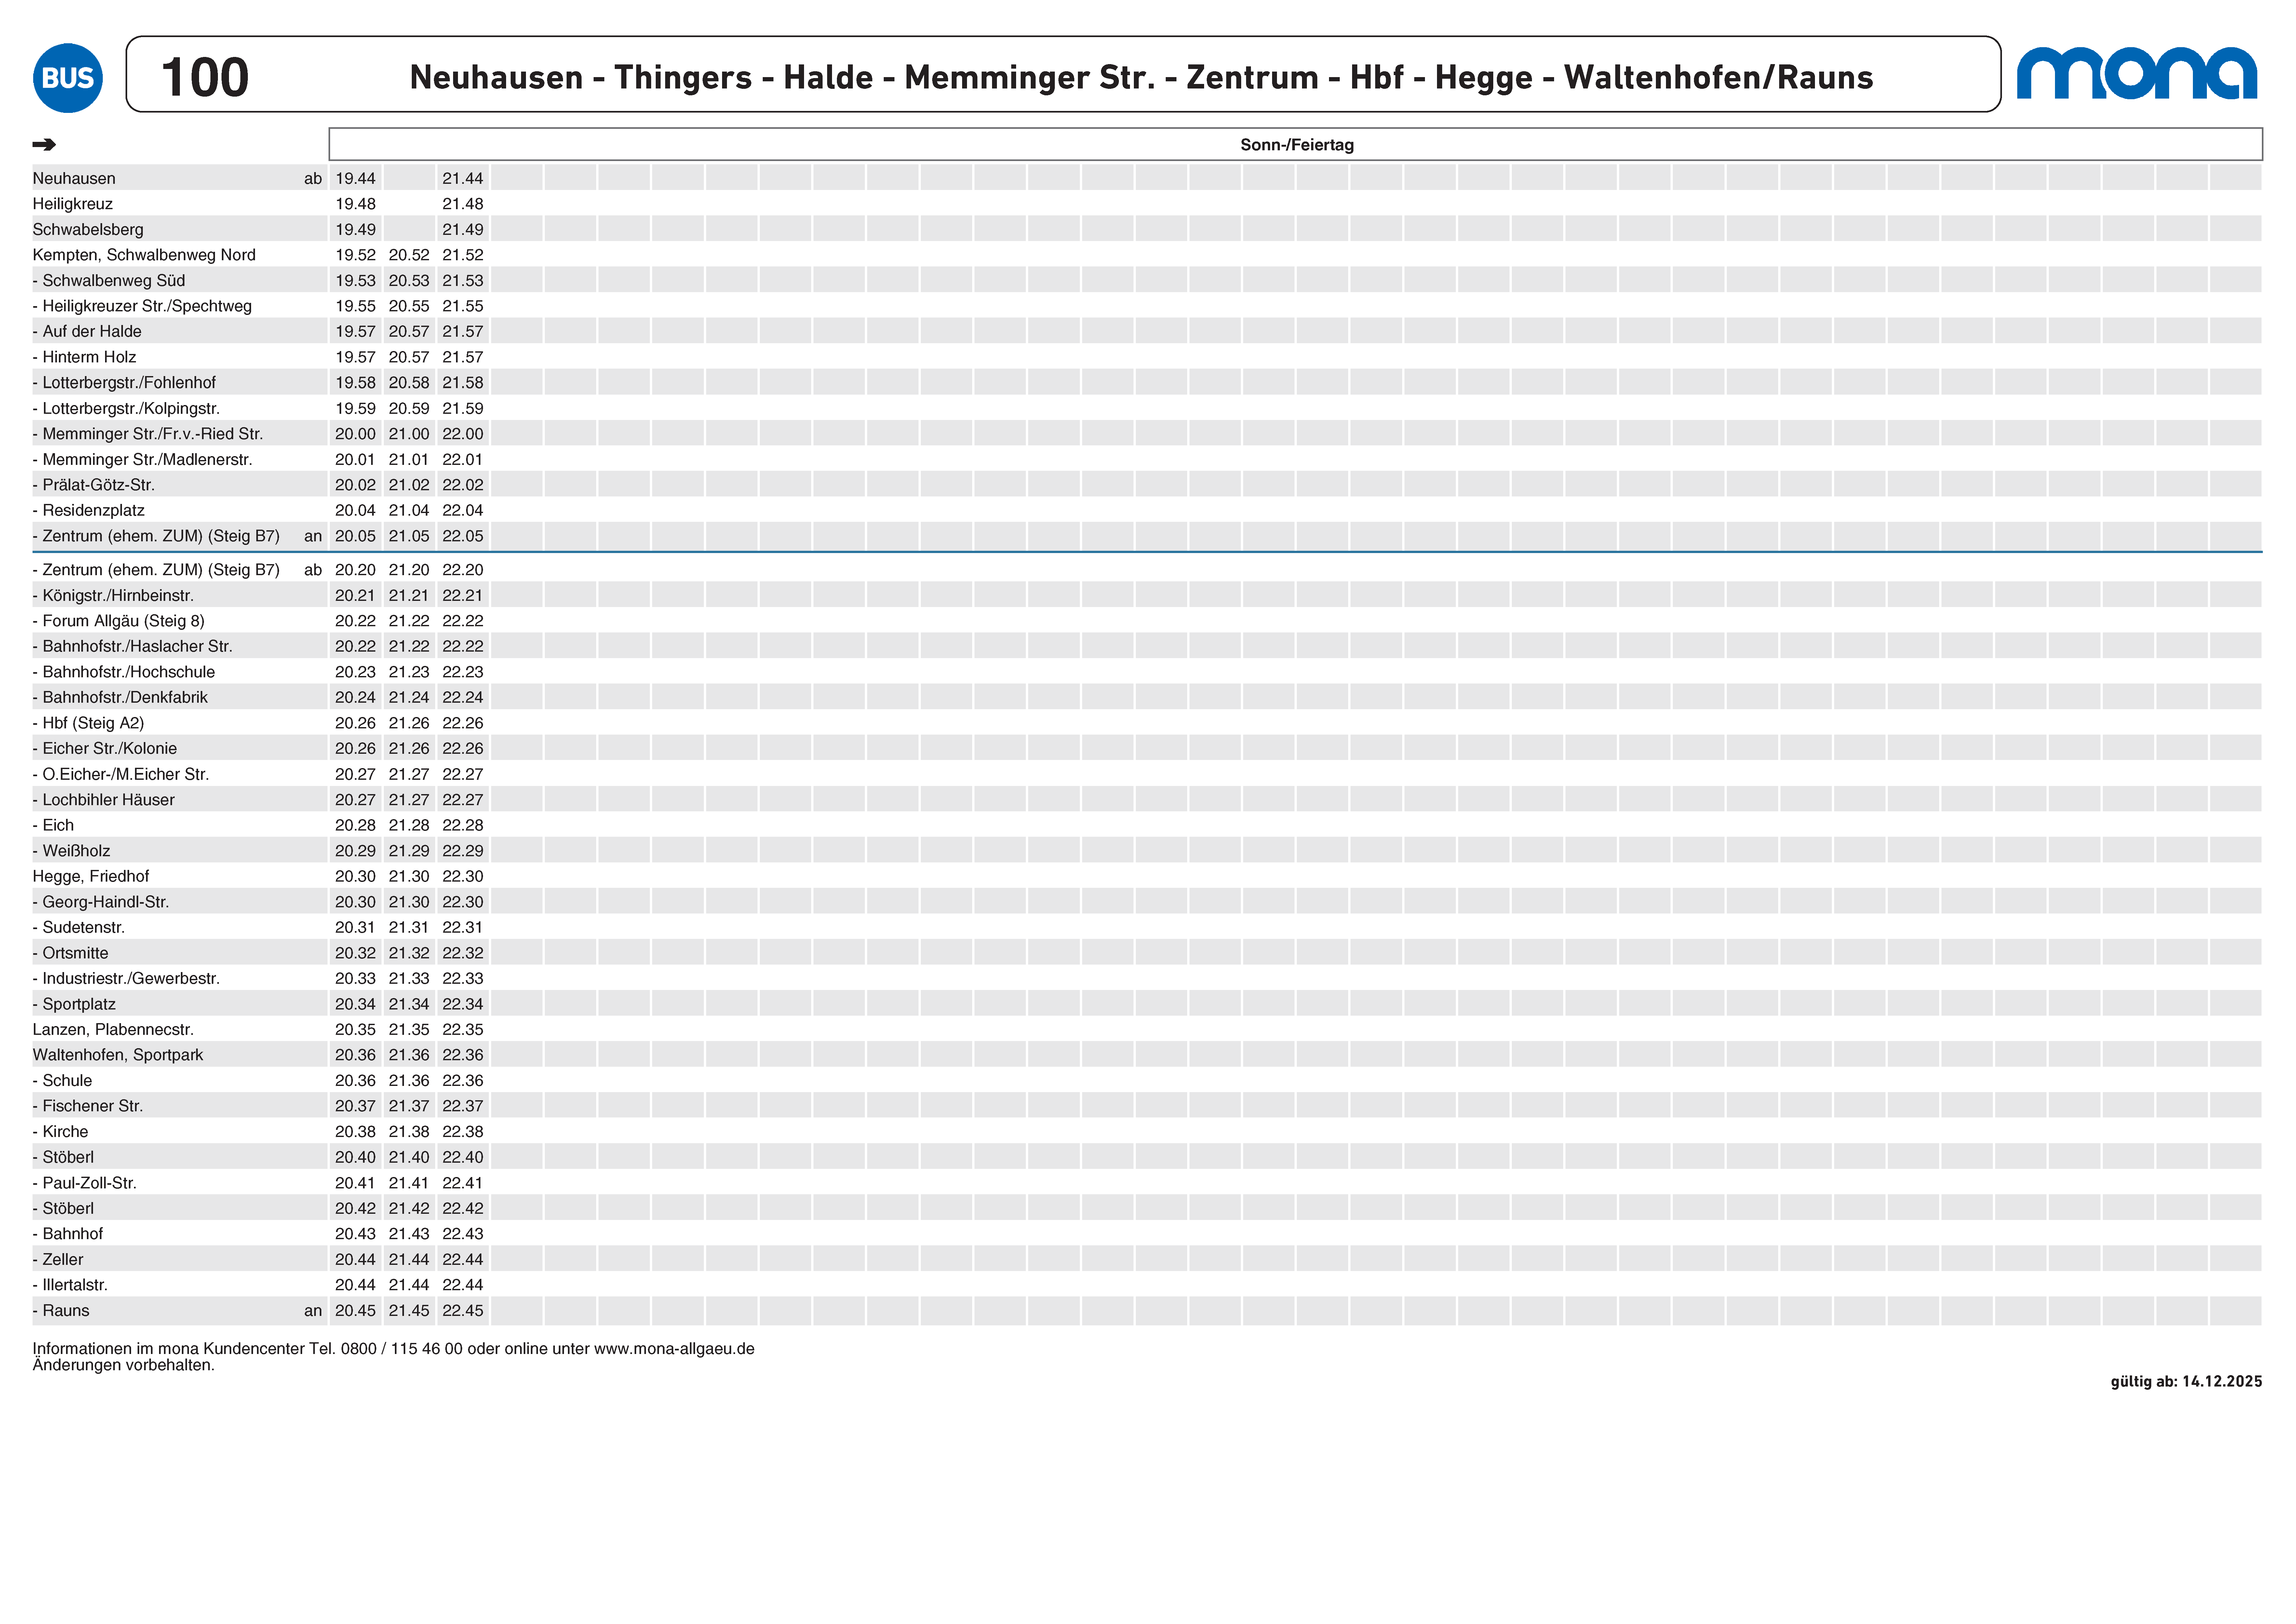Screen dimensions: 2296x1624
Task: Click the Hegge, Friedhof stop row
Action: 91,876
